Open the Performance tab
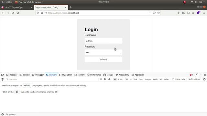This screenshot has width=207, height=116. coord(94,75)
